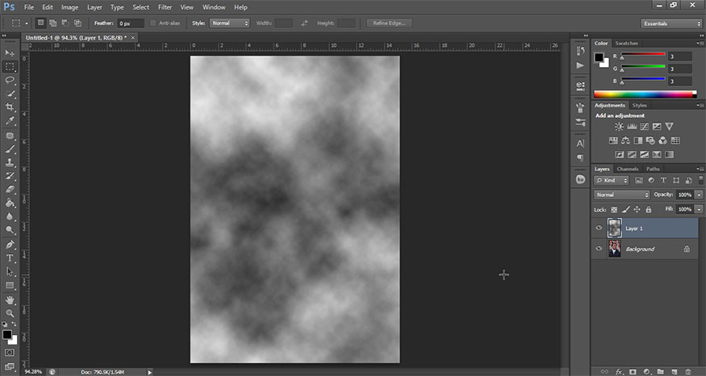The height and width of the screenshot is (376, 706).
Task: Toggle lock all for layer
Action: [649, 210]
